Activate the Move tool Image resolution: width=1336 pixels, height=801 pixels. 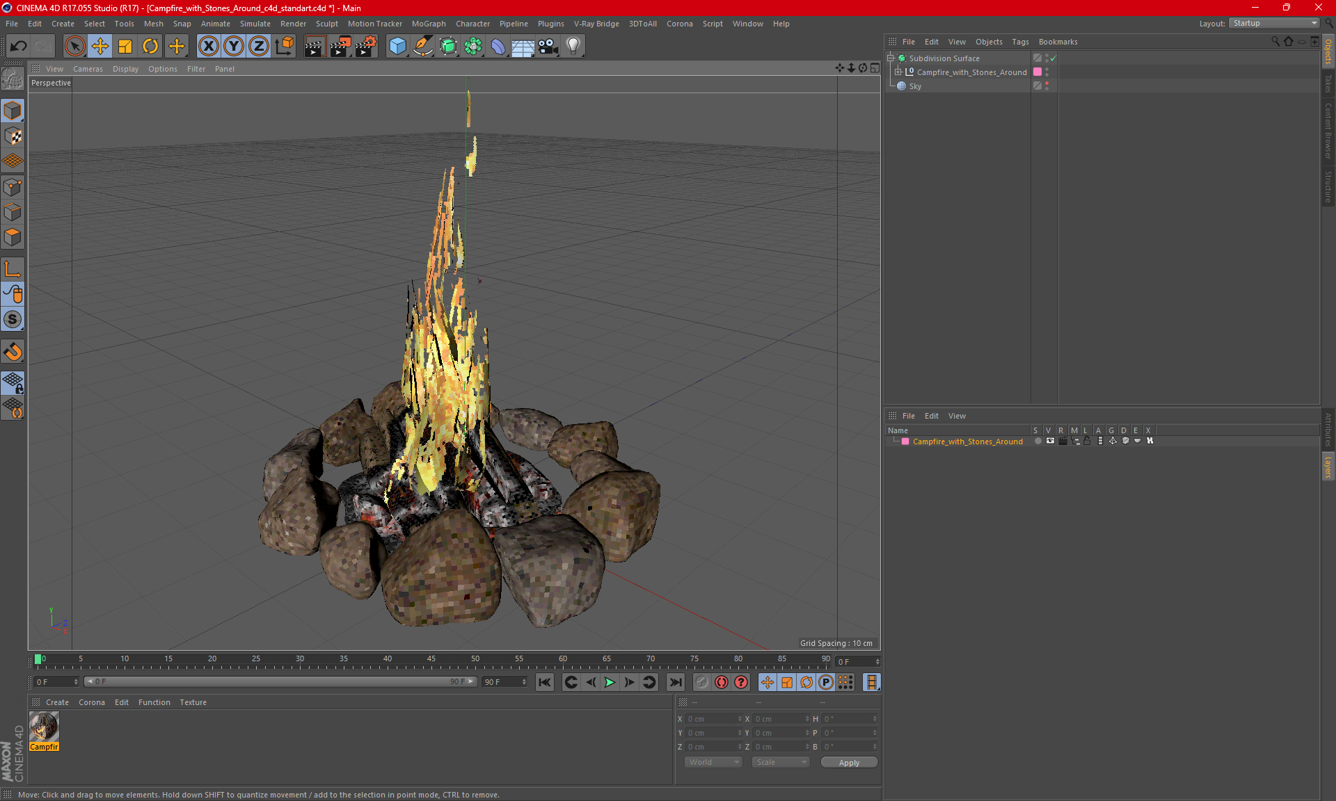pos(100,46)
